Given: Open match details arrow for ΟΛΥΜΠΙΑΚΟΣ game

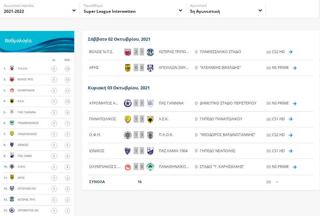Looking at the screenshot, I should (294, 167).
